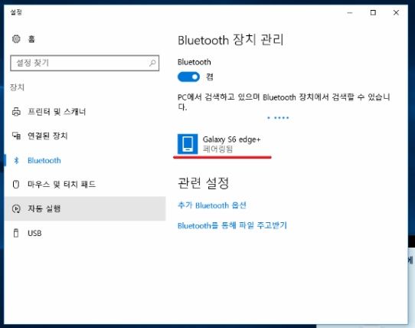Click the Galaxy S6 edge+ phone icon

click(x=188, y=144)
